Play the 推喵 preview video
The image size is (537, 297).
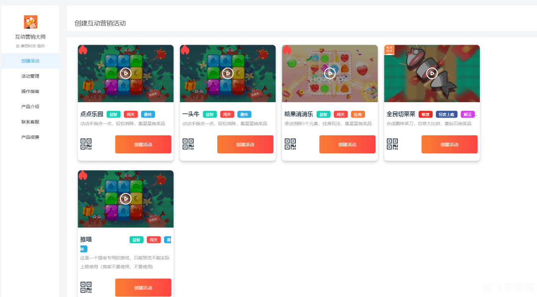pyautogui.click(x=125, y=198)
